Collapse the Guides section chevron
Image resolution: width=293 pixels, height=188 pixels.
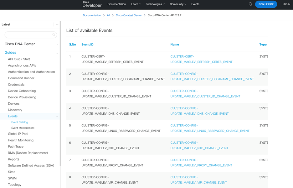(57, 53)
